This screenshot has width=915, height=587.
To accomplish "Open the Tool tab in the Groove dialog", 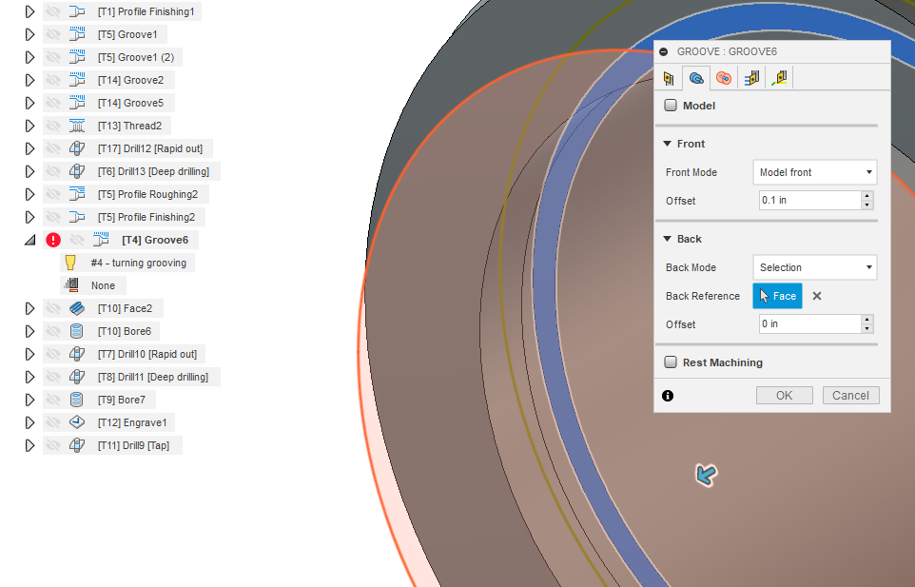I will pyautogui.click(x=670, y=77).
